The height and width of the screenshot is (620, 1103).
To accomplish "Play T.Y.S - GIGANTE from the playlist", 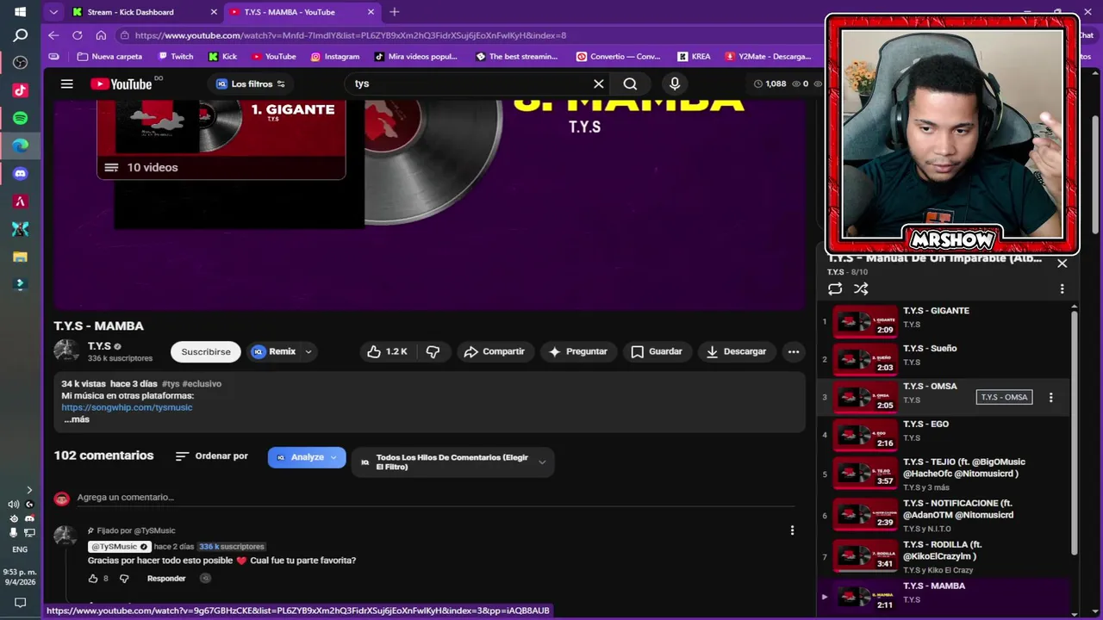I will 944,321.
